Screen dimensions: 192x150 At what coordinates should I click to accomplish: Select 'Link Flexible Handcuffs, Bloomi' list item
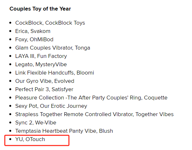pyautogui.click(x=54, y=73)
